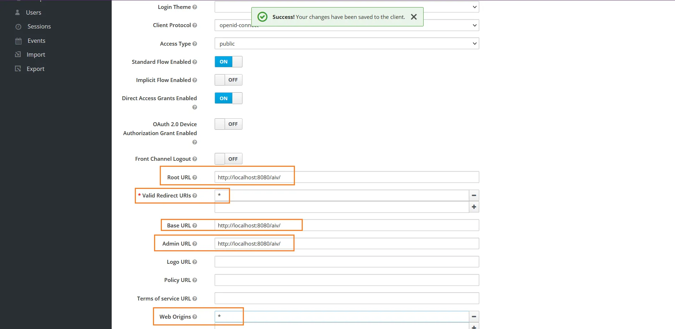Image resolution: width=675 pixels, height=329 pixels.
Task: Show help for Root URL
Action: 195,177
